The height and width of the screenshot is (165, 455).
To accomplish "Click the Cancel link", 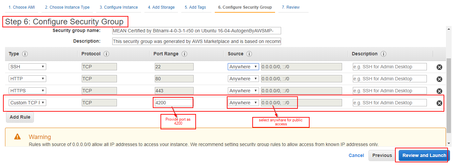I will pyautogui.click(x=356, y=155).
